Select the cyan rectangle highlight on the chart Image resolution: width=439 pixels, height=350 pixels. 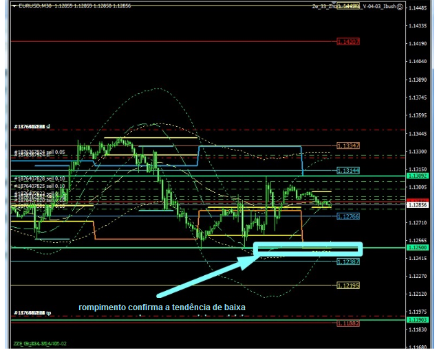(308, 248)
